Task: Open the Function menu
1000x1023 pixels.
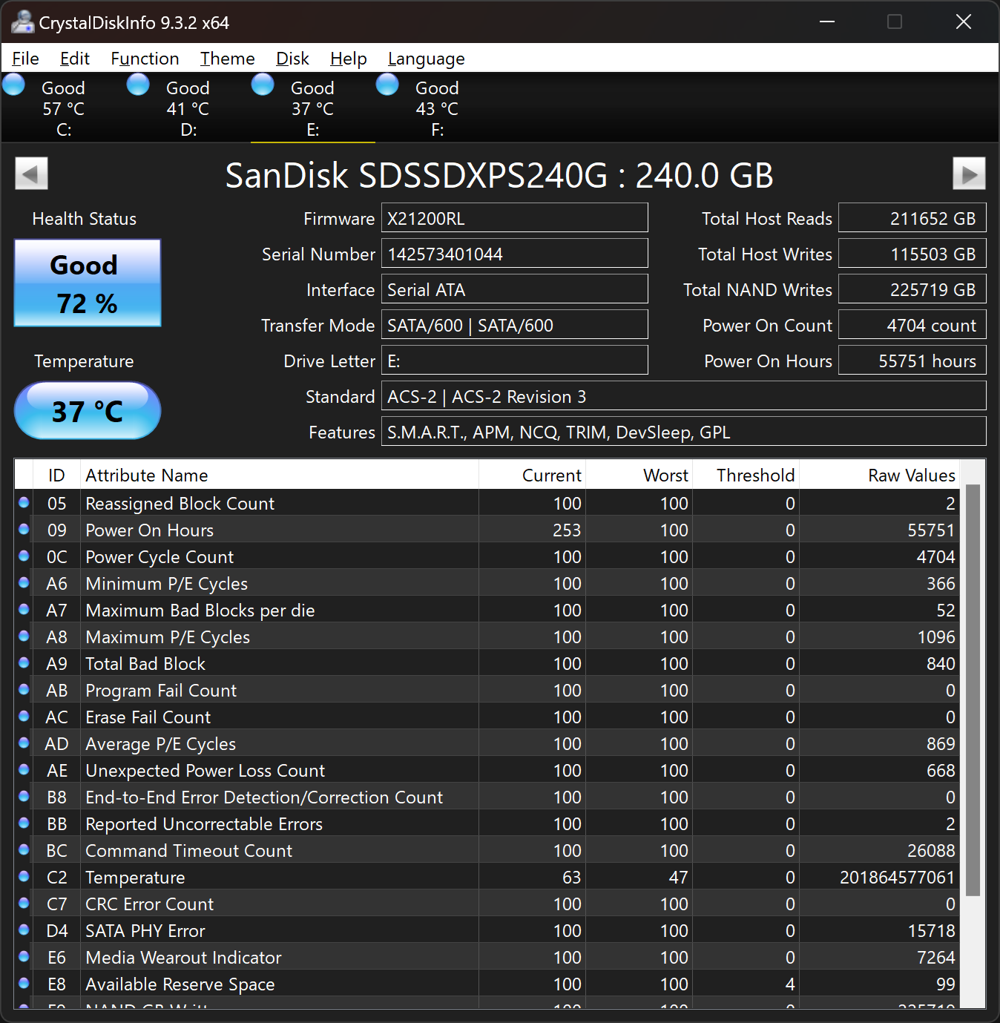Action: (x=145, y=59)
